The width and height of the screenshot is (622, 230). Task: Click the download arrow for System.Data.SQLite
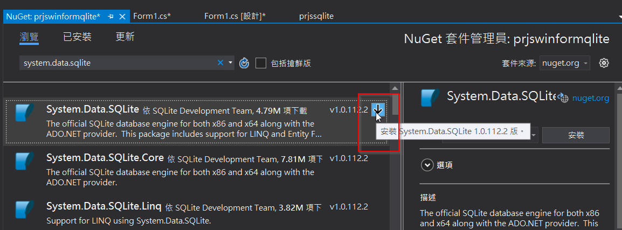(x=378, y=109)
